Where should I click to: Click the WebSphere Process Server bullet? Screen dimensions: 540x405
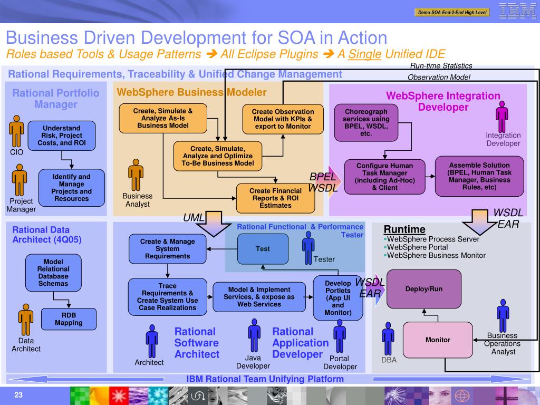click(x=431, y=239)
